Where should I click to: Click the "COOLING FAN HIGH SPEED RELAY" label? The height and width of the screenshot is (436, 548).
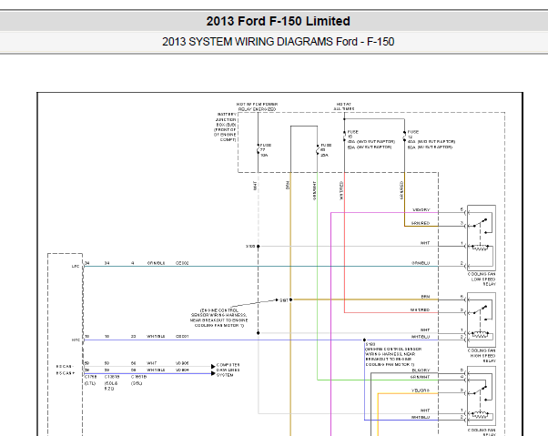point(482,356)
